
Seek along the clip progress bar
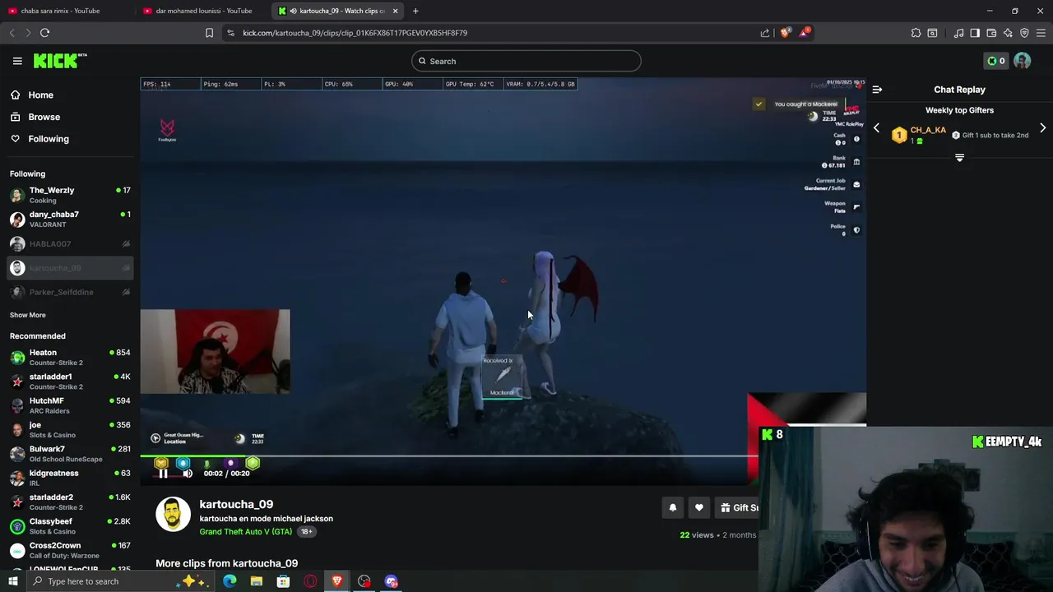448,456
